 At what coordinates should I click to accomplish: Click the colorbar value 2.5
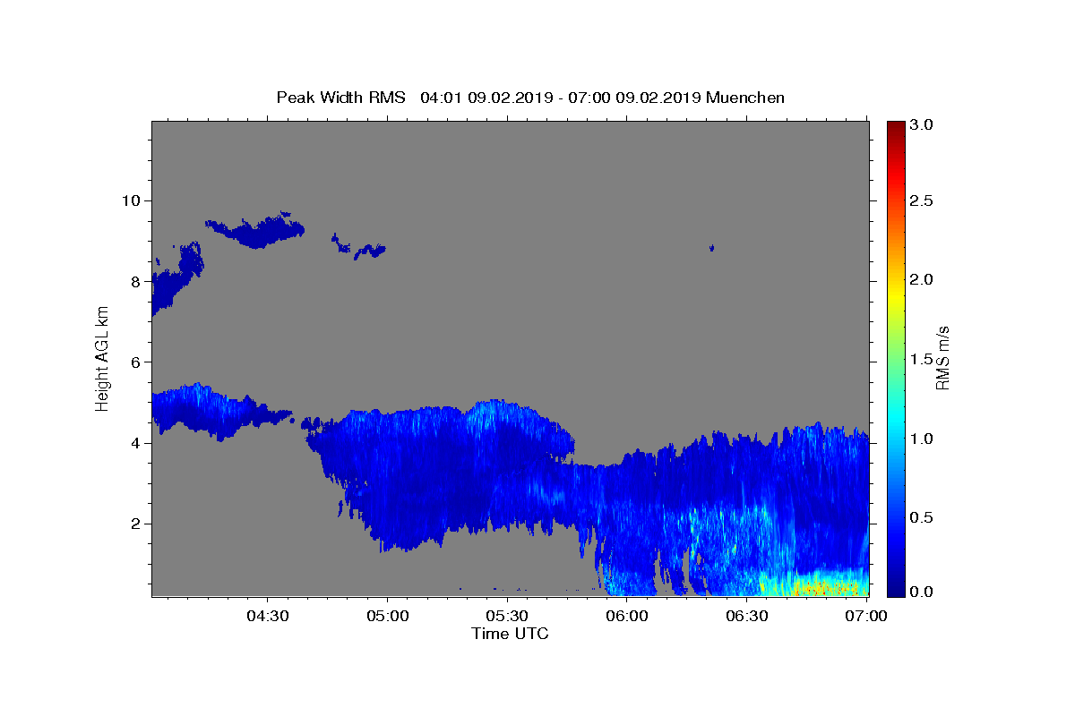[x=922, y=200]
